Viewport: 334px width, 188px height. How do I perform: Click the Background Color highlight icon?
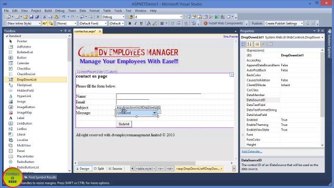[x=154, y=23]
